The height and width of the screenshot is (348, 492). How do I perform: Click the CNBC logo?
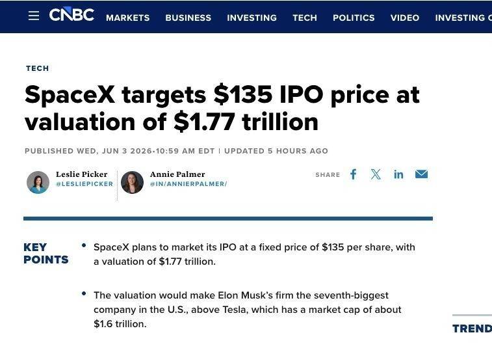[71, 14]
